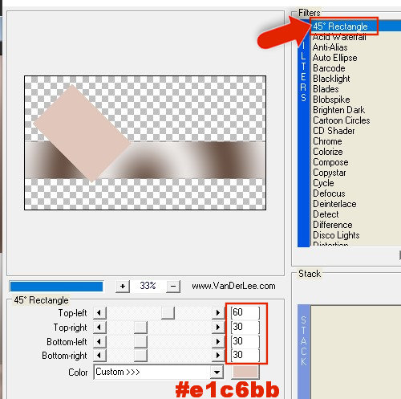401x399 pixels.
Task: Click Bottom-right slider right arrow
Action: click(x=218, y=355)
